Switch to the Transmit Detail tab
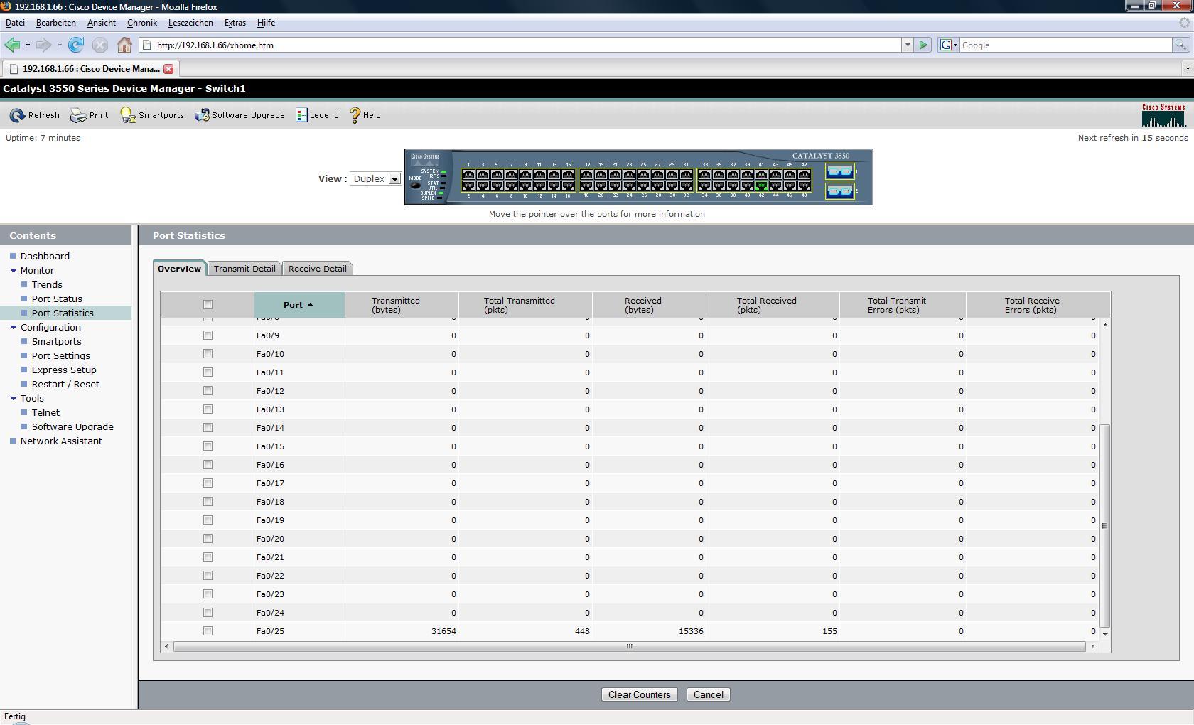Screen dimensions: 1194x725 click(x=244, y=269)
